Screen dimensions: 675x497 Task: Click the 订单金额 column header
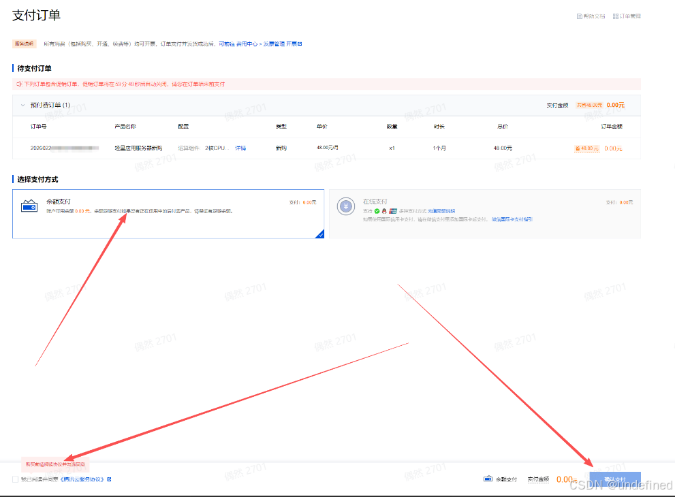612,127
